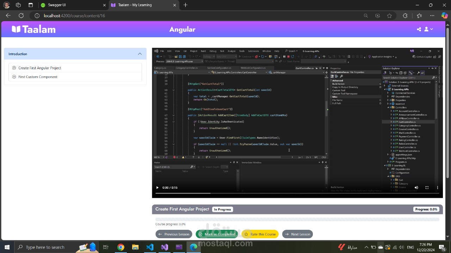The image size is (451, 253).
Task: Open the tab actions menu icon
Action: (x=31, y=5)
